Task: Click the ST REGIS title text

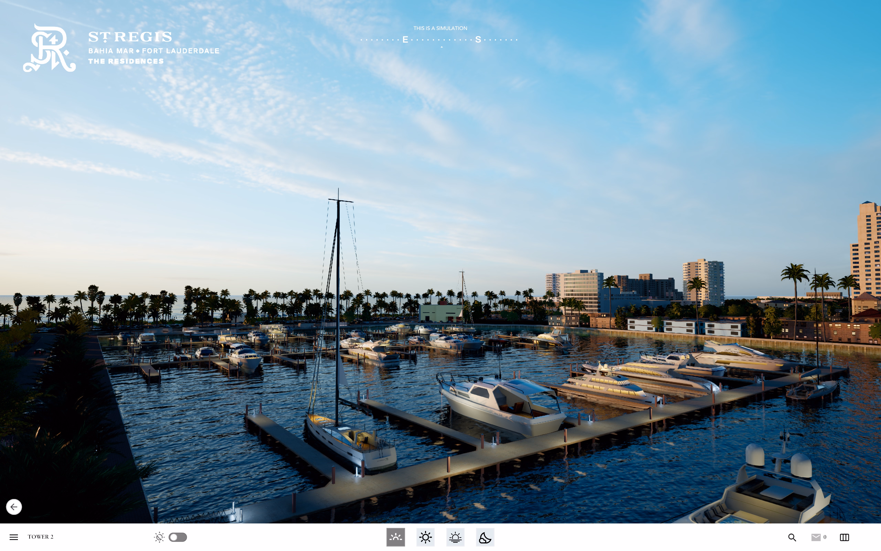Action: tap(130, 37)
